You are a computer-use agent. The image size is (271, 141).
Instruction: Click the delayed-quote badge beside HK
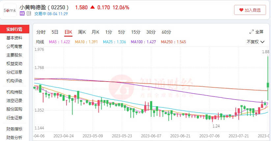(29, 14)
